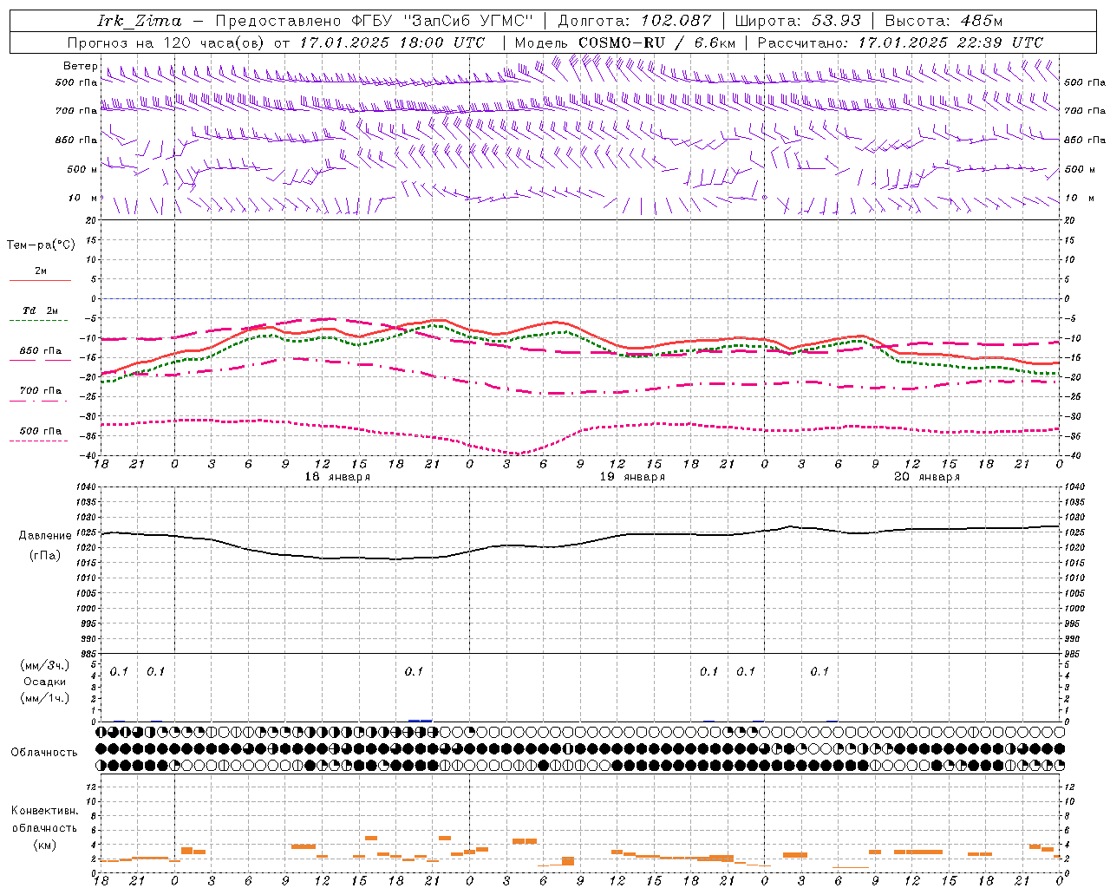Click the 500 м wind level label on left

click(x=82, y=169)
